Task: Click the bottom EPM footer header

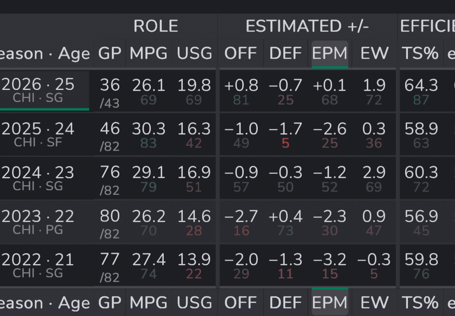Action: tap(330, 303)
